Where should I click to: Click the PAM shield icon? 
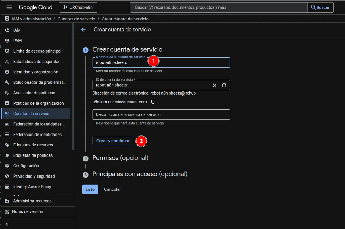[x=7, y=41]
